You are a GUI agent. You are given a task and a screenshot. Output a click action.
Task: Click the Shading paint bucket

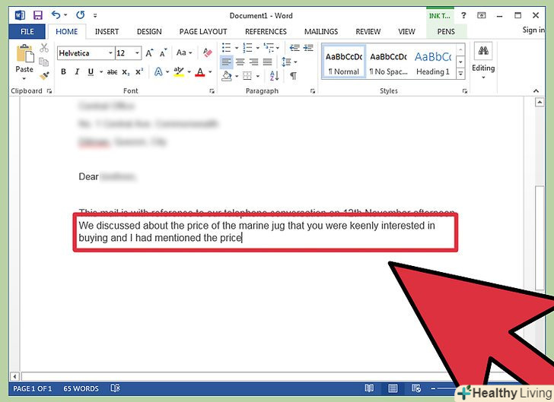click(227, 75)
